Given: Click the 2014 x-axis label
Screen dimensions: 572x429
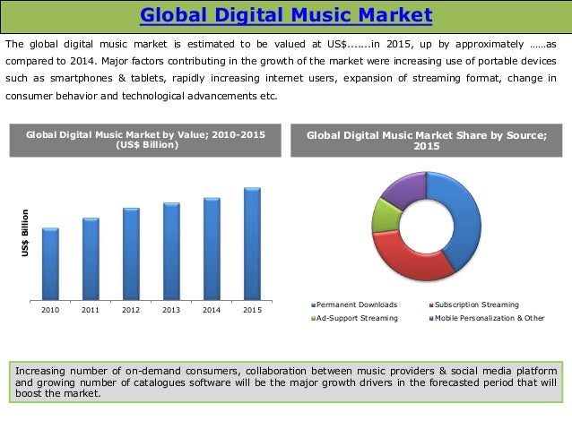Looking at the screenshot, I should [x=212, y=310].
